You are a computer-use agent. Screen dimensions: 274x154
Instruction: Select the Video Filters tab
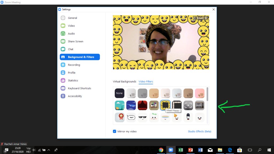(146, 82)
